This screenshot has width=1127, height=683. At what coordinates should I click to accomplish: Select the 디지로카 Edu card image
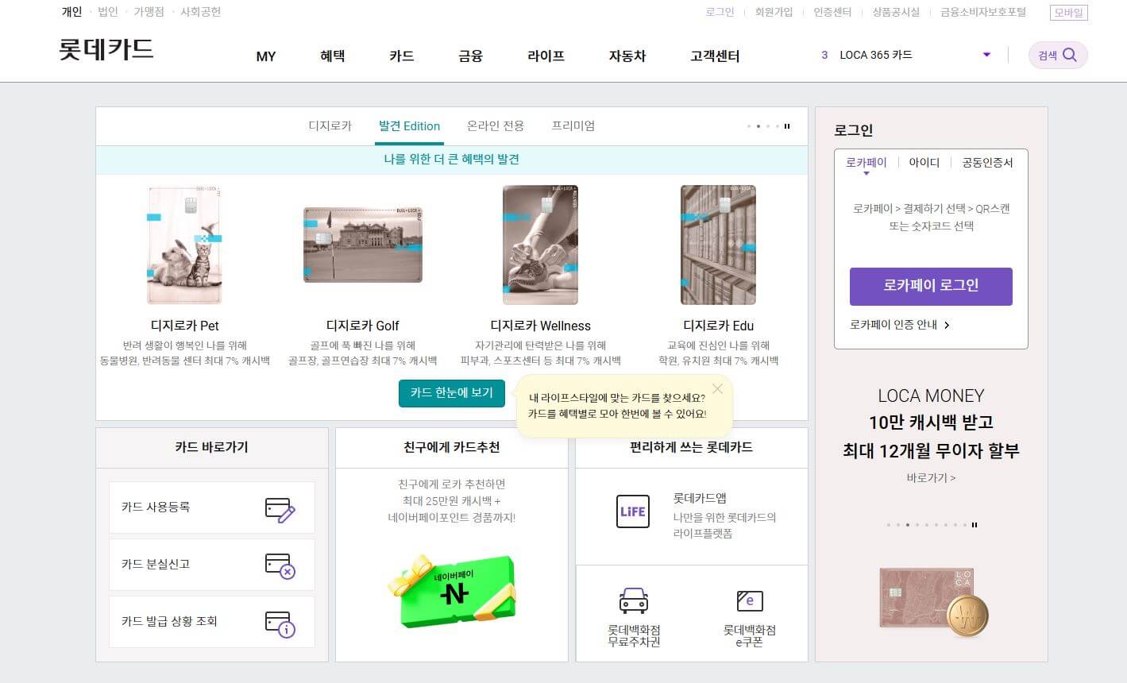click(x=718, y=245)
